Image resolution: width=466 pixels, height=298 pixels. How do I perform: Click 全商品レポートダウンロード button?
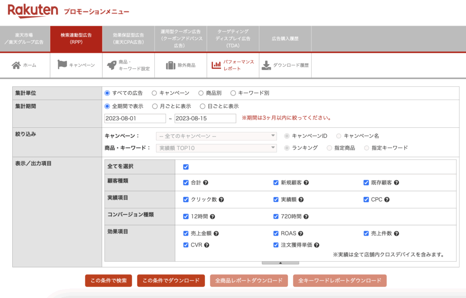click(x=249, y=281)
